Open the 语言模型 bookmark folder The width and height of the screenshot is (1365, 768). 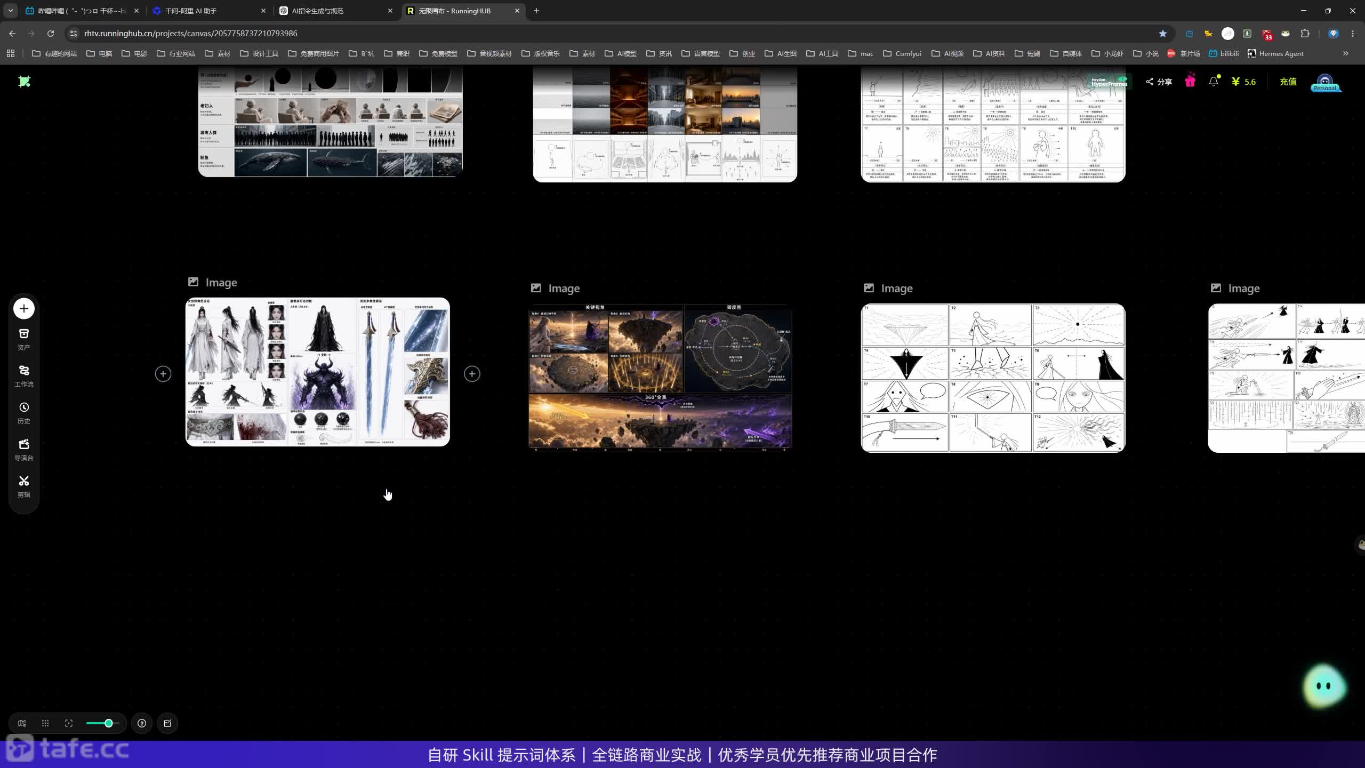click(x=701, y=53)
